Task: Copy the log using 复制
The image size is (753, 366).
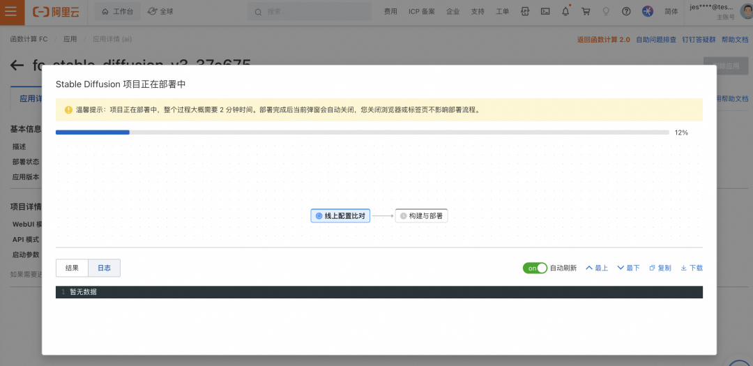Action: pos(660,268)
